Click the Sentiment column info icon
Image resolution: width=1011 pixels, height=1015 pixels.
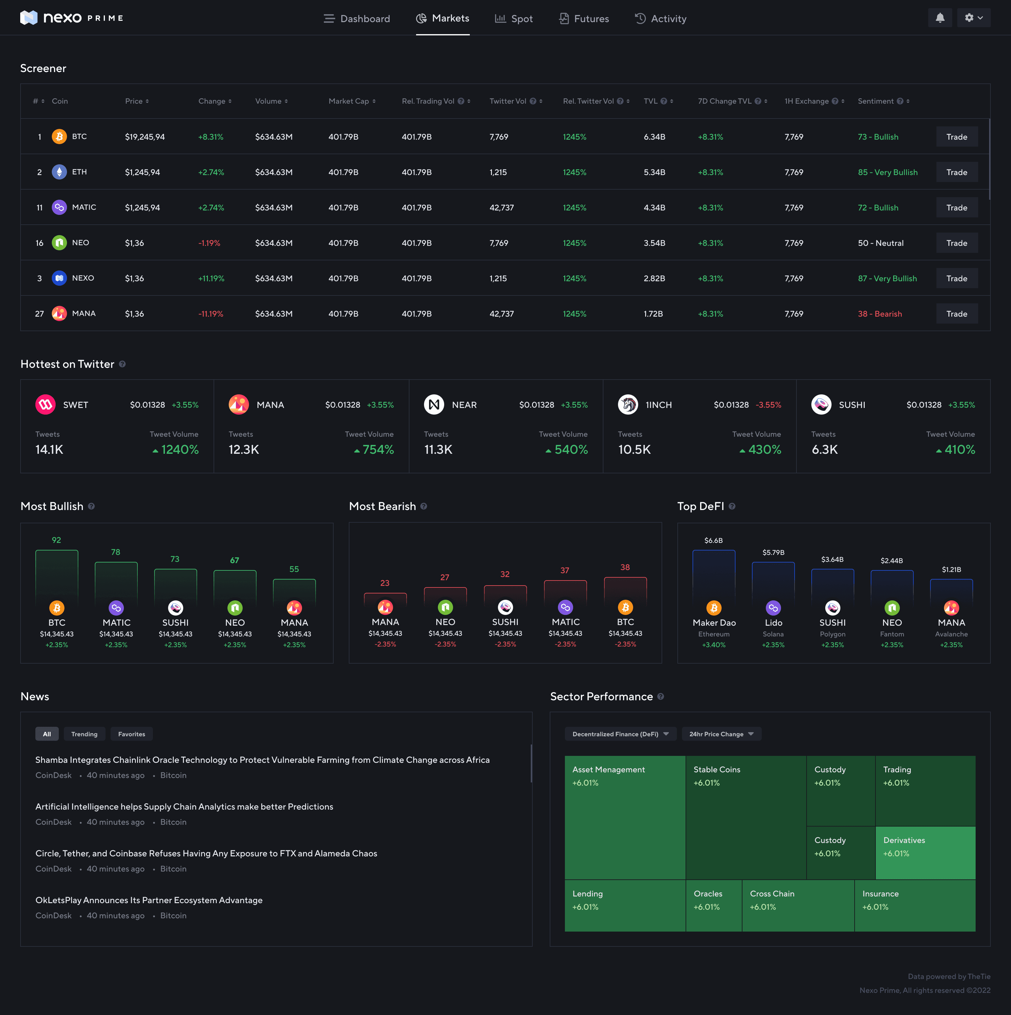[900, 101]
